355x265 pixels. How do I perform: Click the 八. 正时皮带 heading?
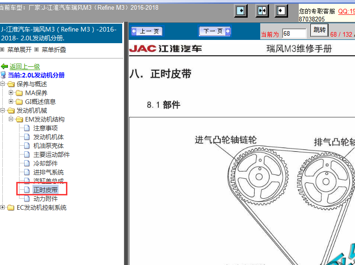tap(160, 74)
